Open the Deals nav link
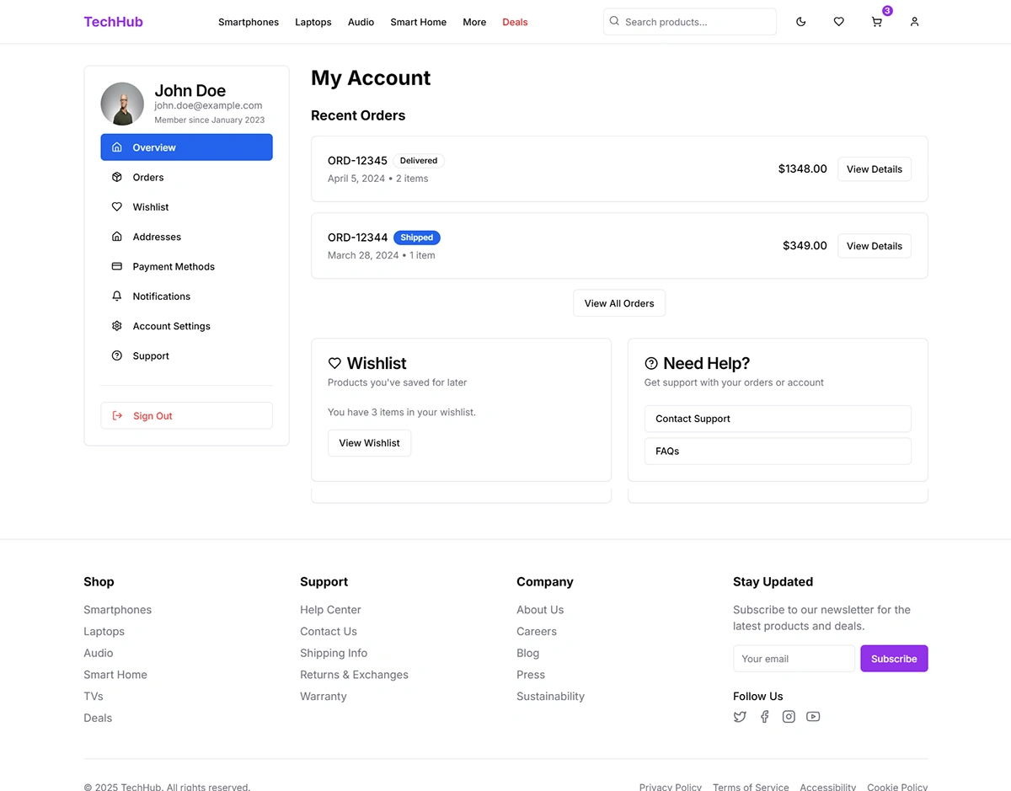The image size is (1011, 791). (x=515, y=22)
